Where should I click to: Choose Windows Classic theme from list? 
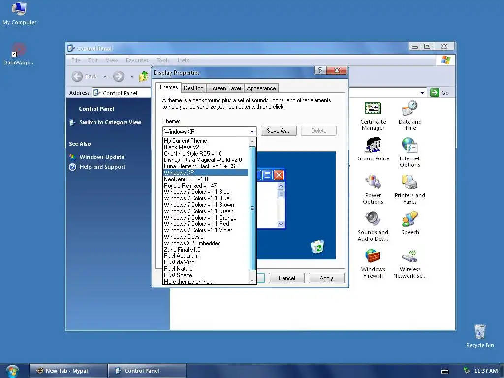(x=205, y=237)
